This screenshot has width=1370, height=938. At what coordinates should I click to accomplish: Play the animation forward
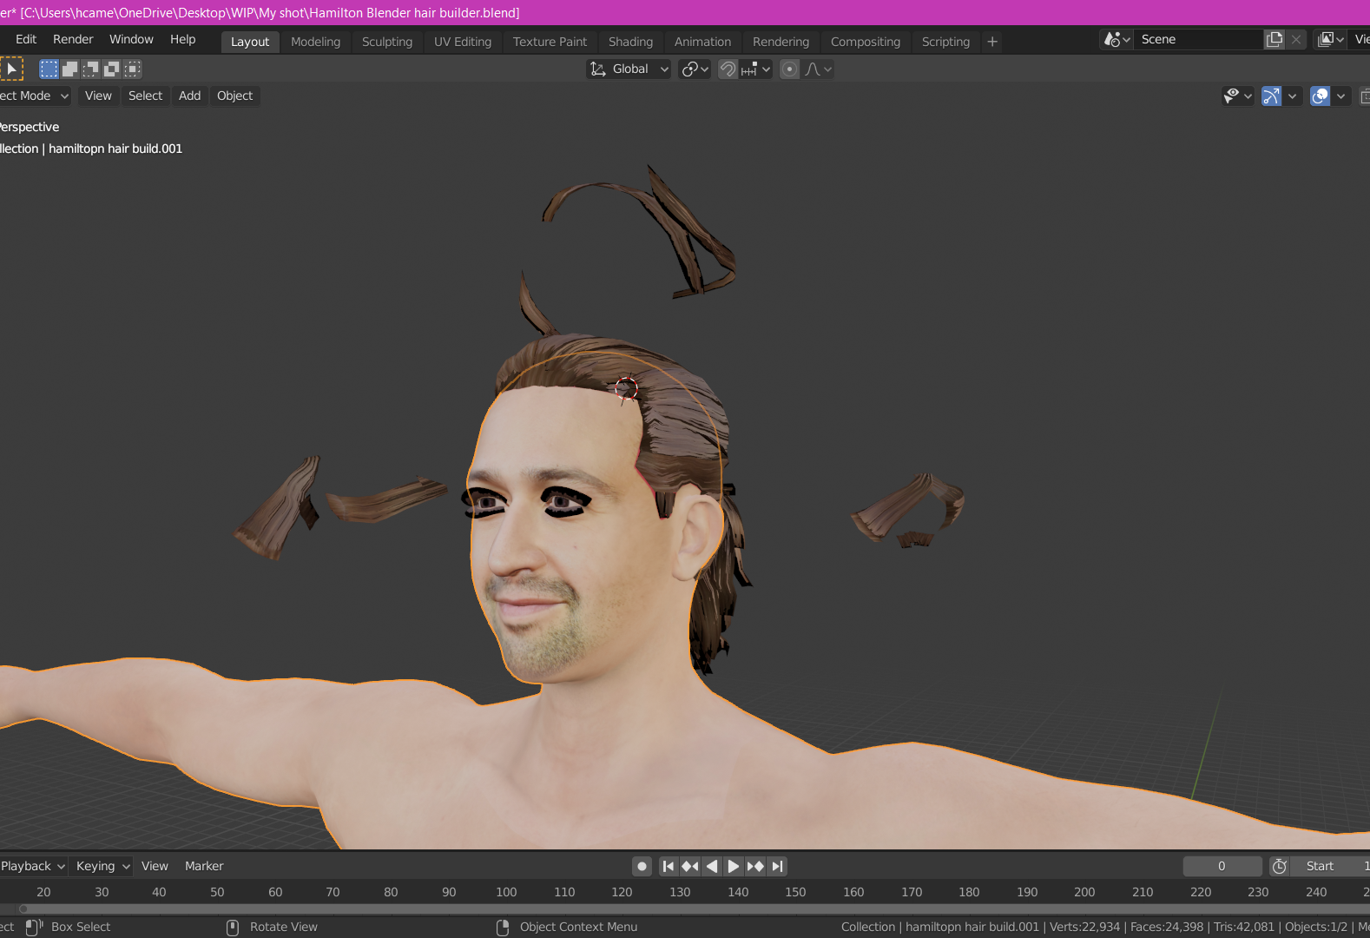734,866
